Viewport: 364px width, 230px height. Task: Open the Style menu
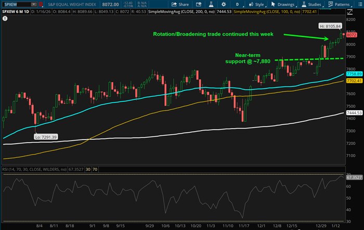click(x=257, y=4)
